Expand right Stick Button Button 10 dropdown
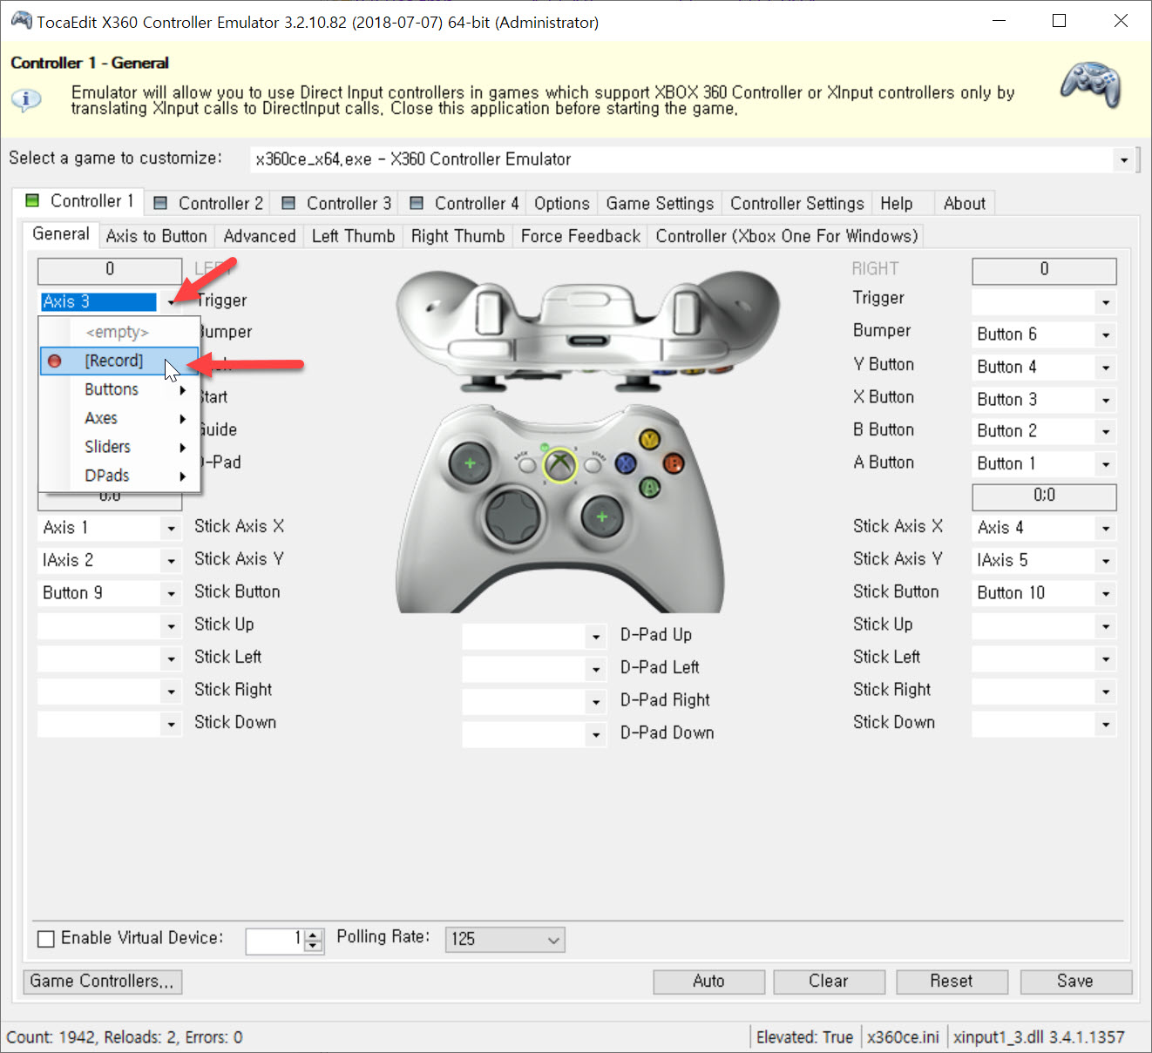 coord(1106,593)
